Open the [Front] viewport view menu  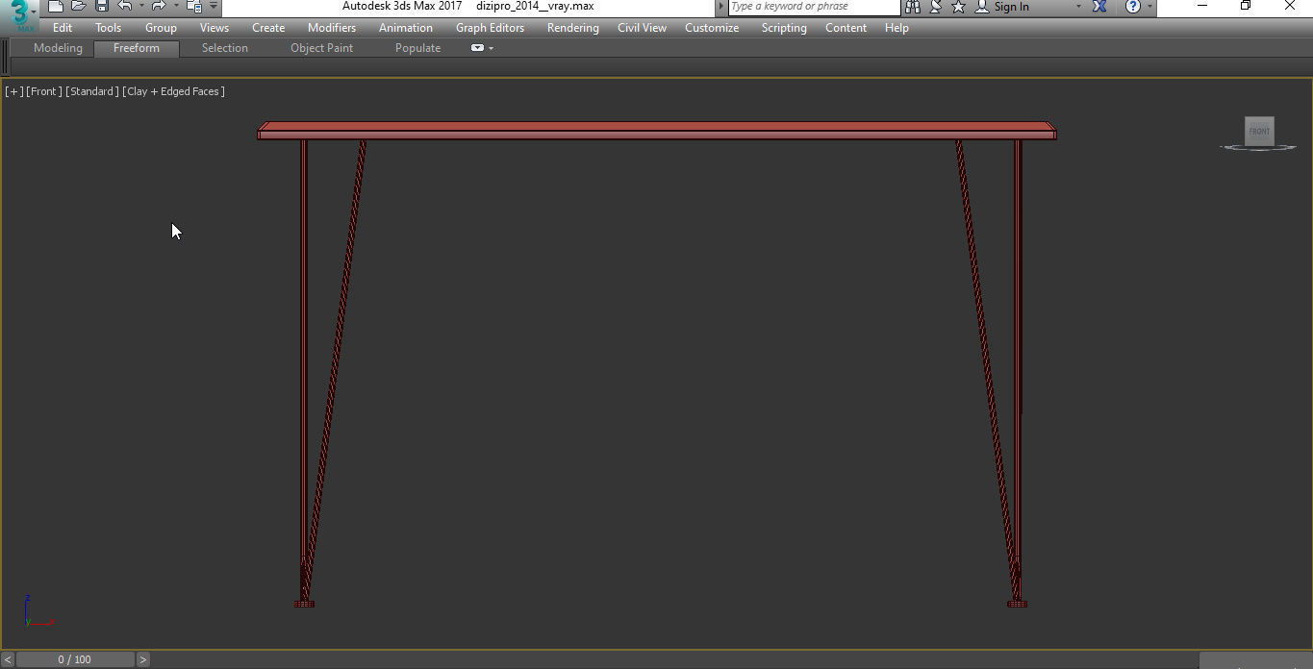(44, 91)
